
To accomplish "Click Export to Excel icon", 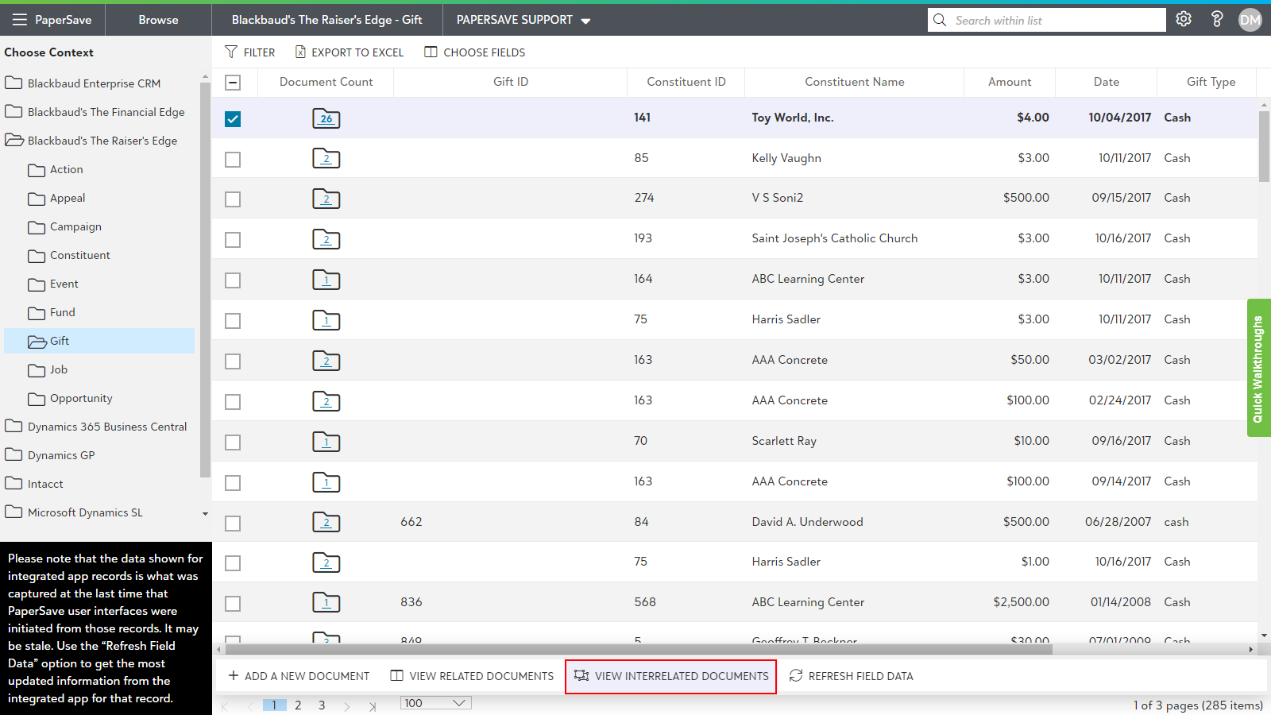I will [300, 52].
